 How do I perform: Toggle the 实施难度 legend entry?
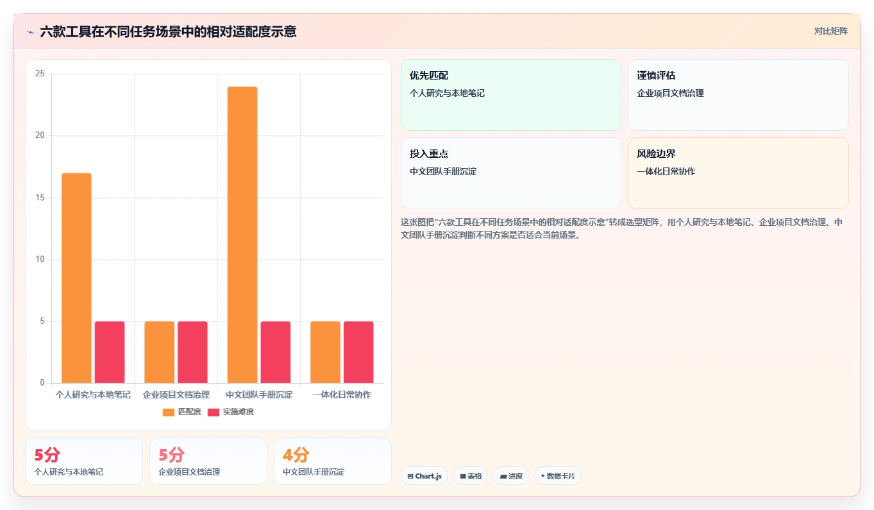[x=230, y=412]
